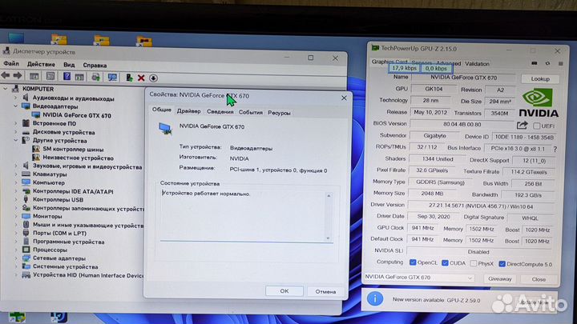
Task: Click the Отмена button
Action: point(325,292)
